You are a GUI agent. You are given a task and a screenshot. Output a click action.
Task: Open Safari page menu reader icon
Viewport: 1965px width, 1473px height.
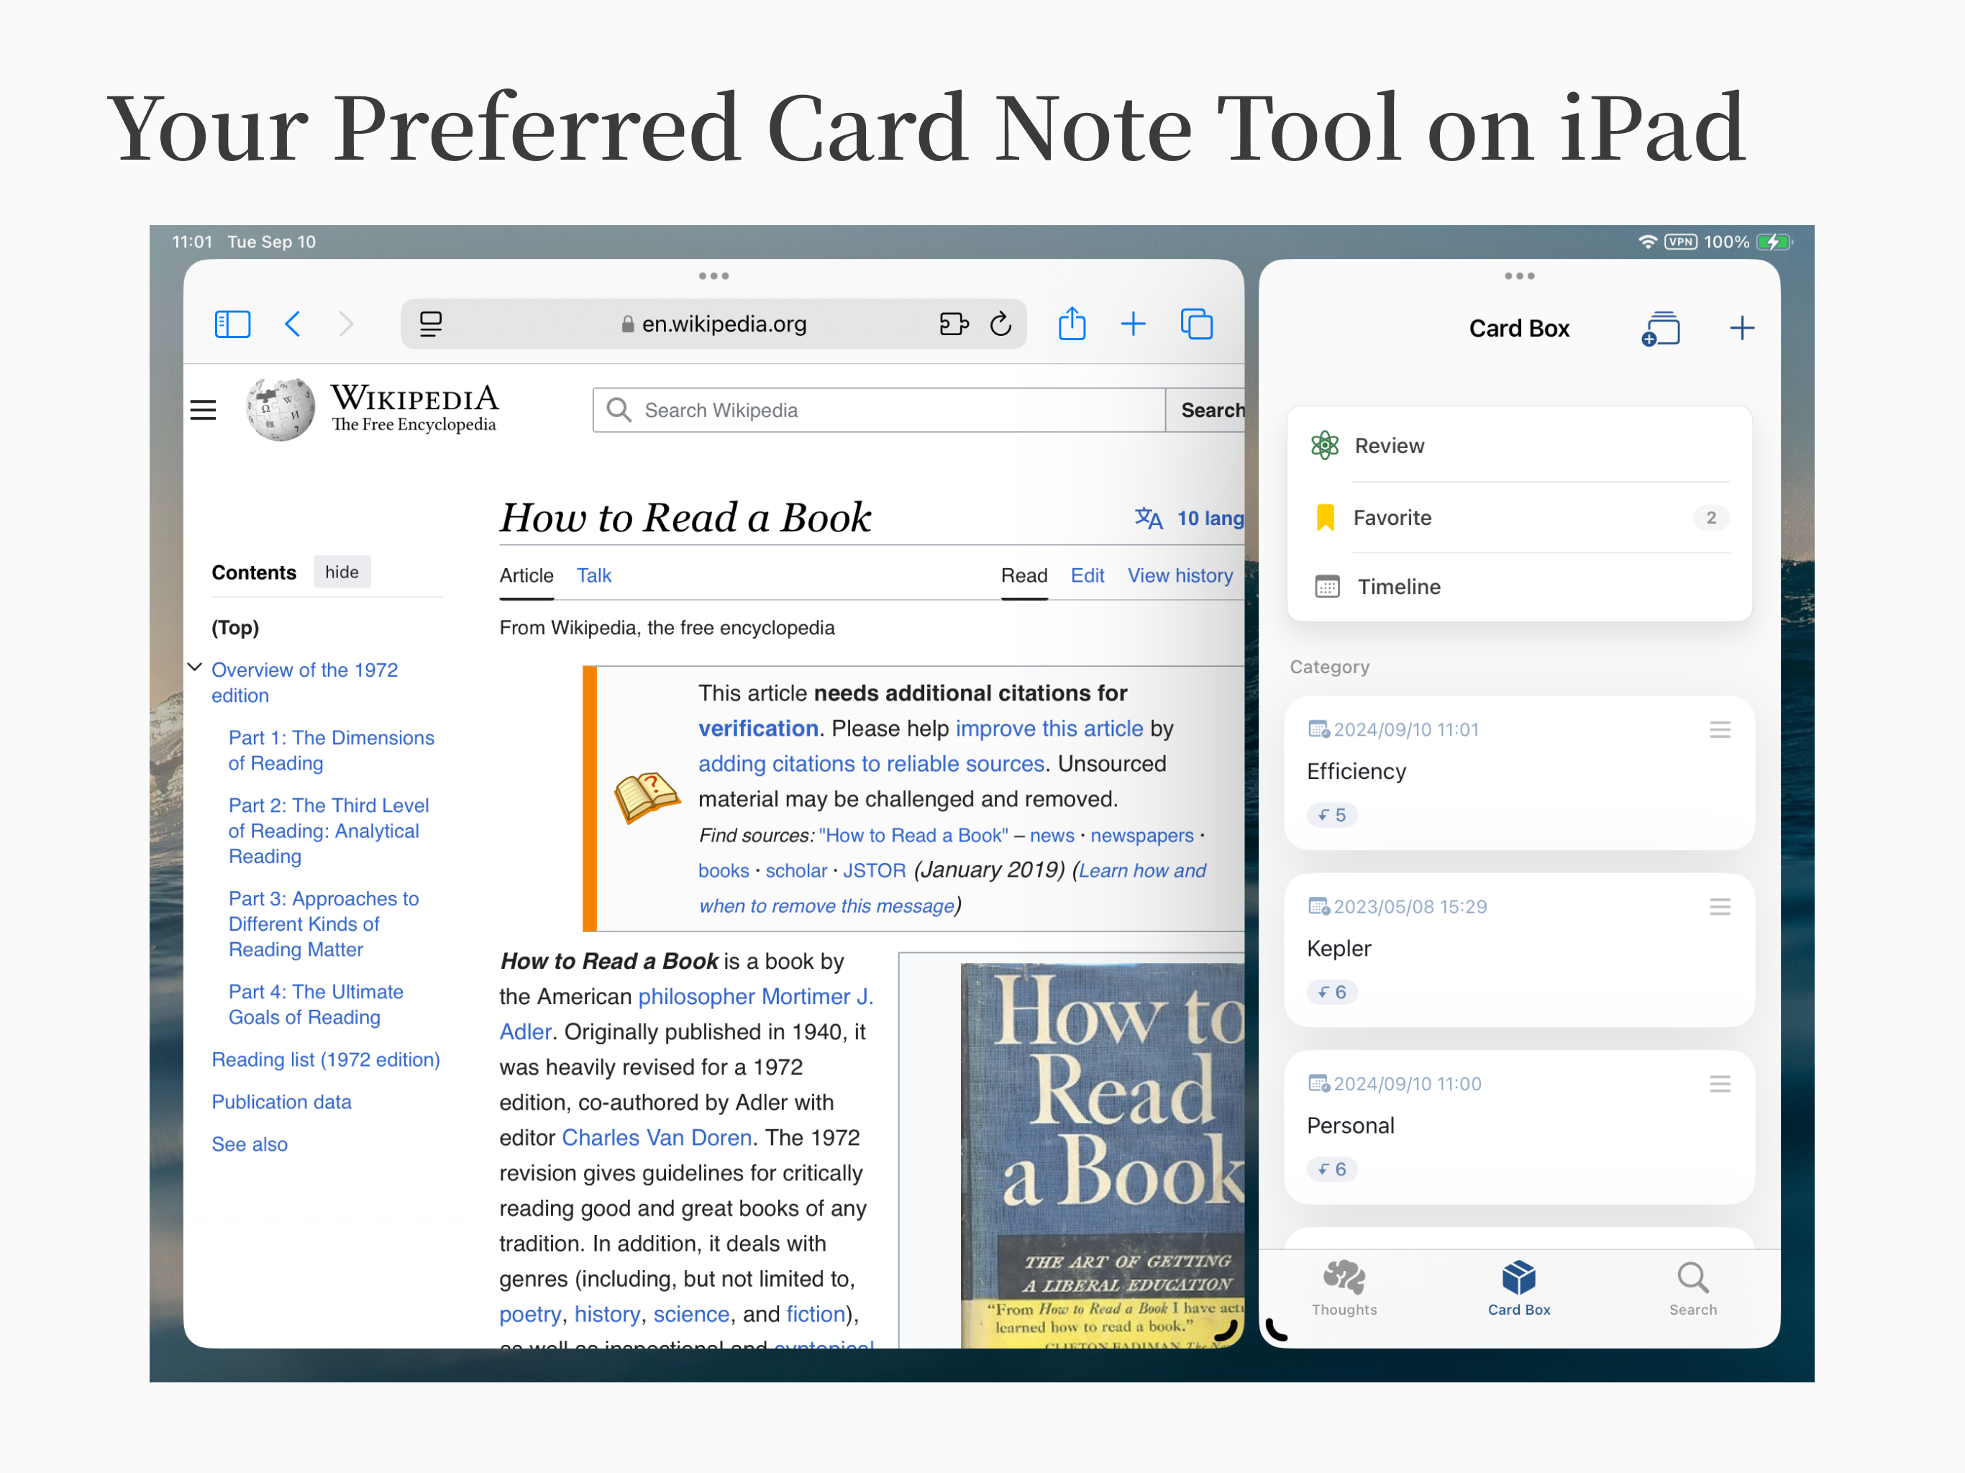pos(431,324)
